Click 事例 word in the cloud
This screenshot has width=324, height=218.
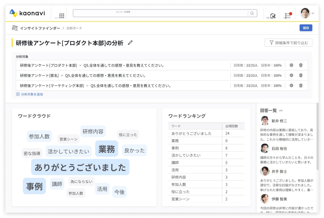coord(34,186)
